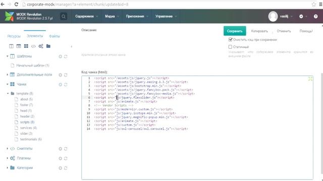Open the header (2) chunk
The width and height of the screenshot is (323, 181).
27,116
